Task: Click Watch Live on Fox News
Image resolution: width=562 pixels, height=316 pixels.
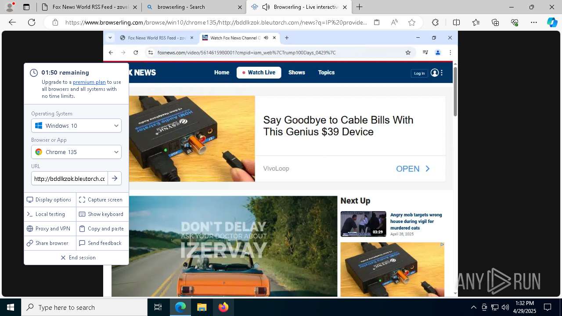Action: (259, 72)
